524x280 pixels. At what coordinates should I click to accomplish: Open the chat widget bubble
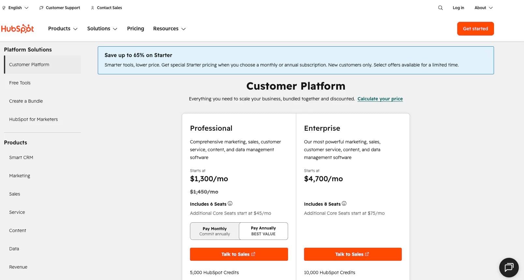pos(509,268)
